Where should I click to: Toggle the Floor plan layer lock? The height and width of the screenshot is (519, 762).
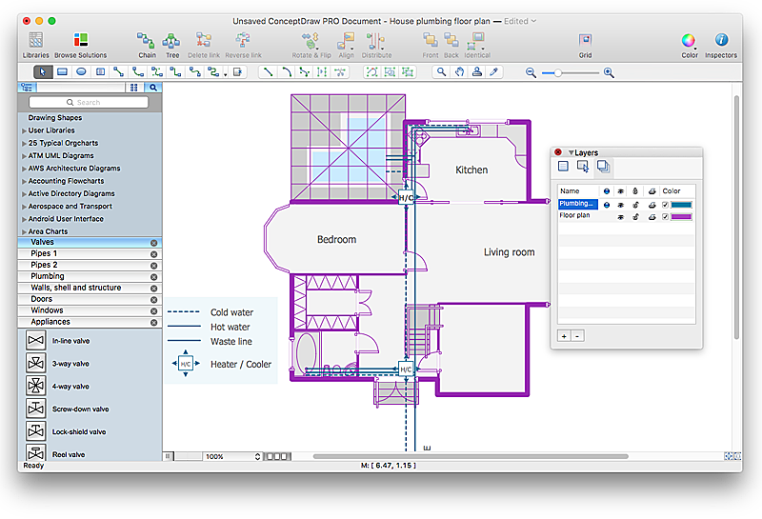point(634,216)
